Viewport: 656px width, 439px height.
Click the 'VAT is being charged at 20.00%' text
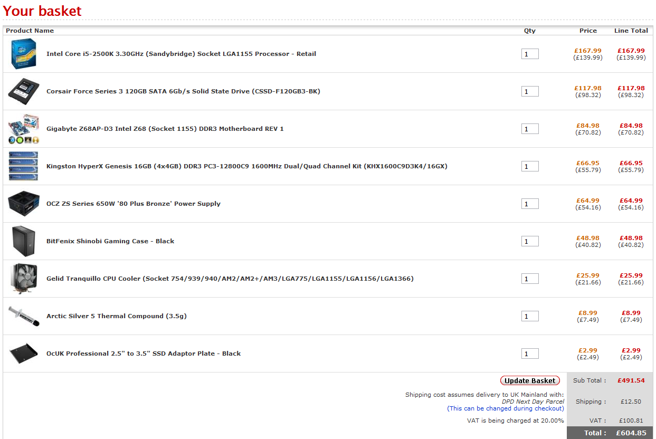(516, 421)
